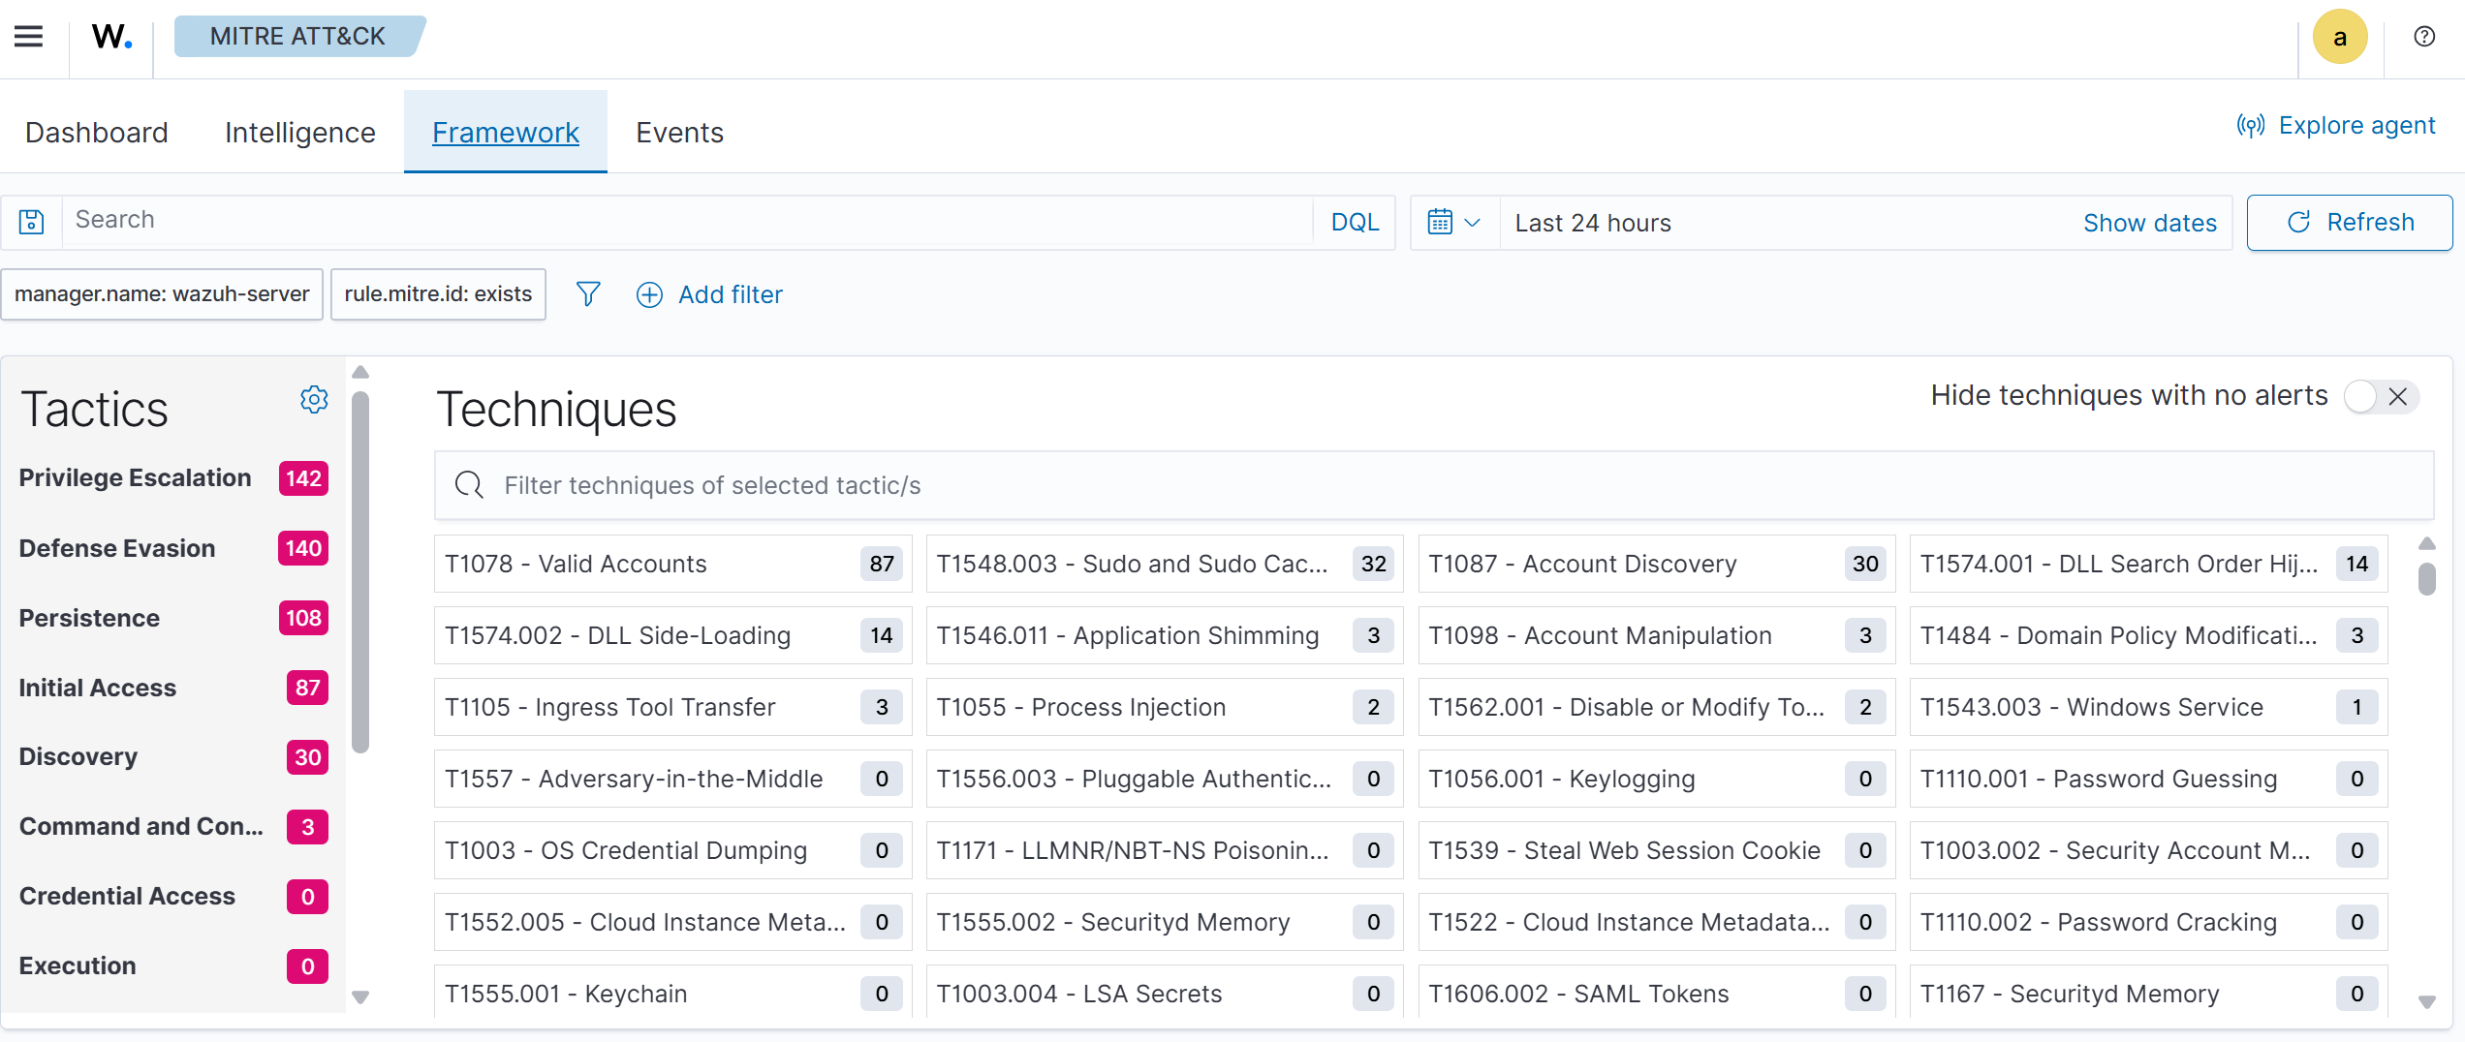Open technique T1003 - OS Credential Dumping
The image size is (2465, 1042).
(x=672, y=850)
